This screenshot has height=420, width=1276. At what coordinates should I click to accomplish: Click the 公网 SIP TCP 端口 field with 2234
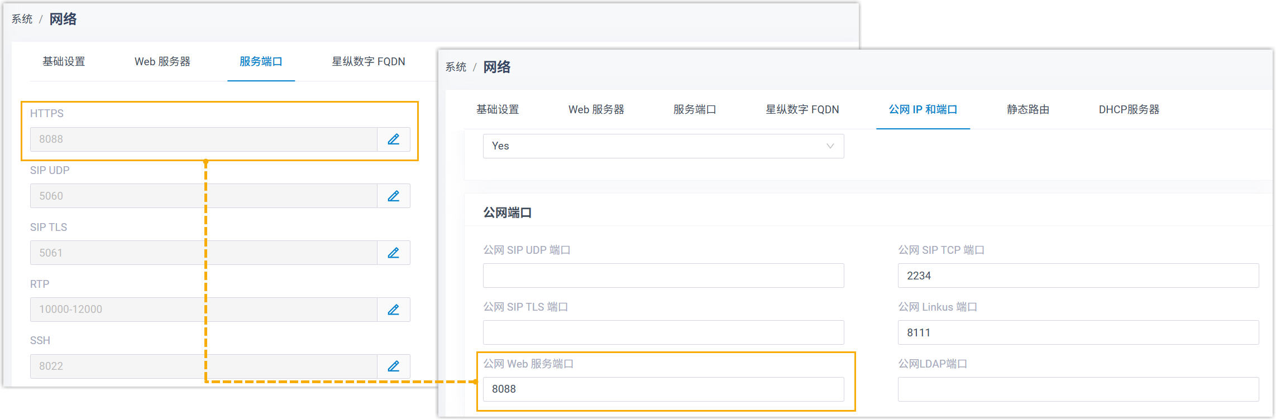tap(1078, 276)
